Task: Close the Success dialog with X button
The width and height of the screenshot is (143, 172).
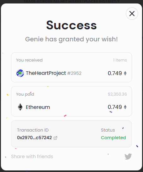Action: 132,14
